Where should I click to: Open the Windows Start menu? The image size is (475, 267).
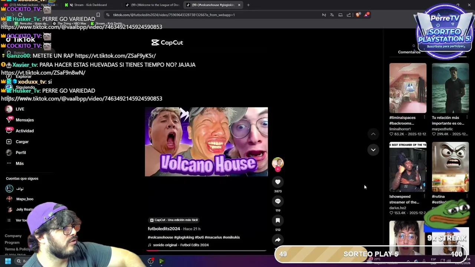[8, 261]
